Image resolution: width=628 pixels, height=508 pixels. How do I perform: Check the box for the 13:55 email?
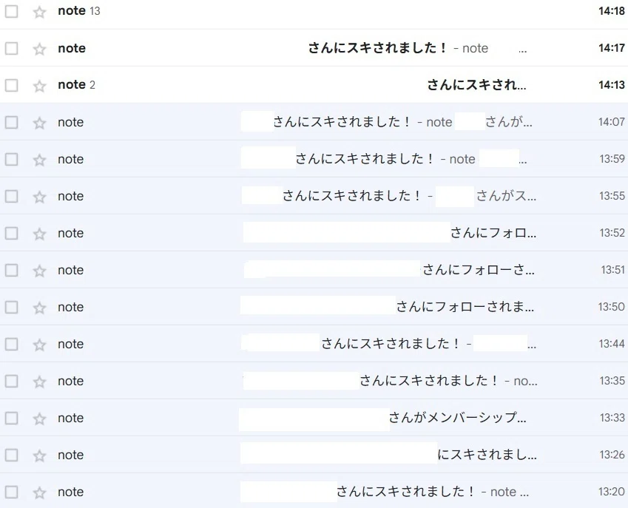(x=11, y=196)
